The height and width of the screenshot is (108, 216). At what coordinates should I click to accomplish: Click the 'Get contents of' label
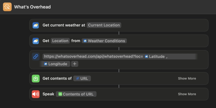(x=57, y=78)
